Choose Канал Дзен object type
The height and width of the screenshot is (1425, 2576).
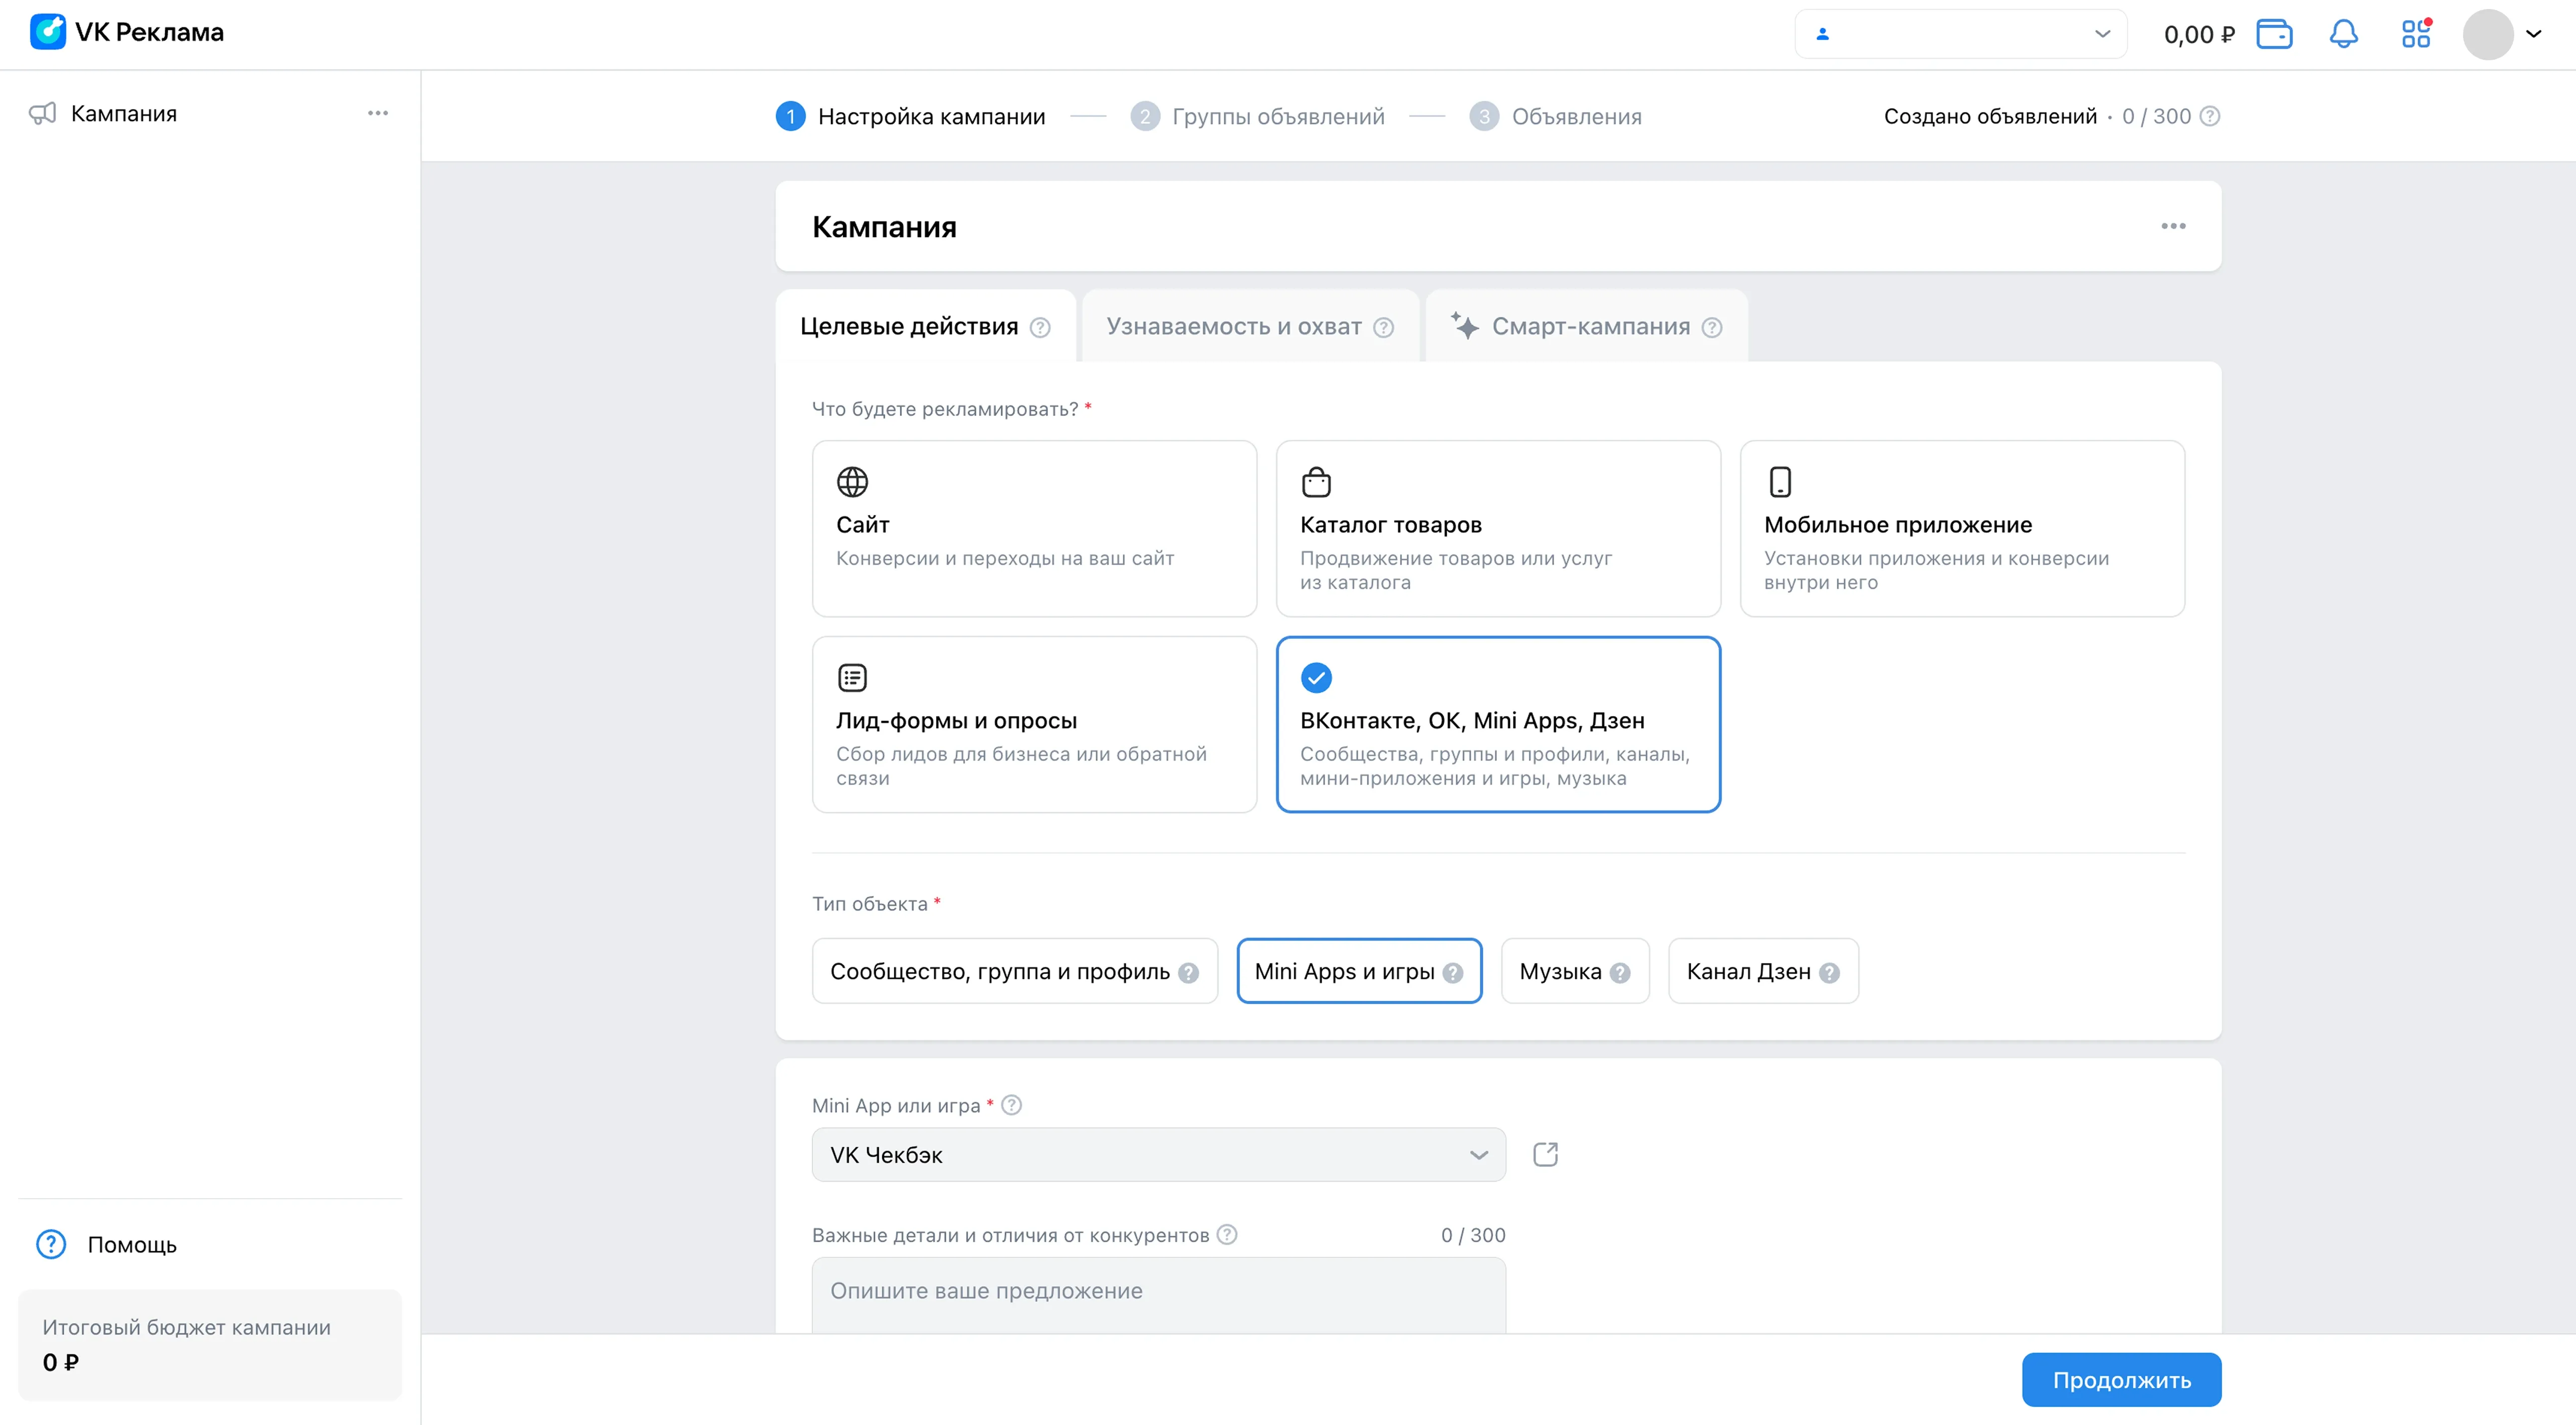[1763, 971]
